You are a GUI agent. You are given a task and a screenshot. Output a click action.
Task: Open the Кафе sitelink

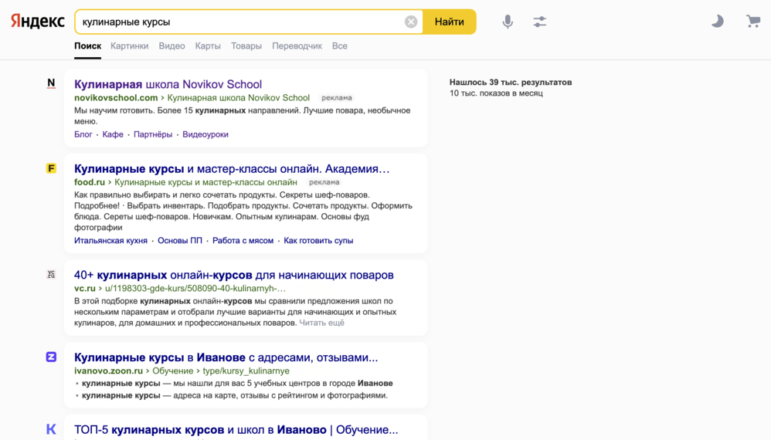click(113, 134)
